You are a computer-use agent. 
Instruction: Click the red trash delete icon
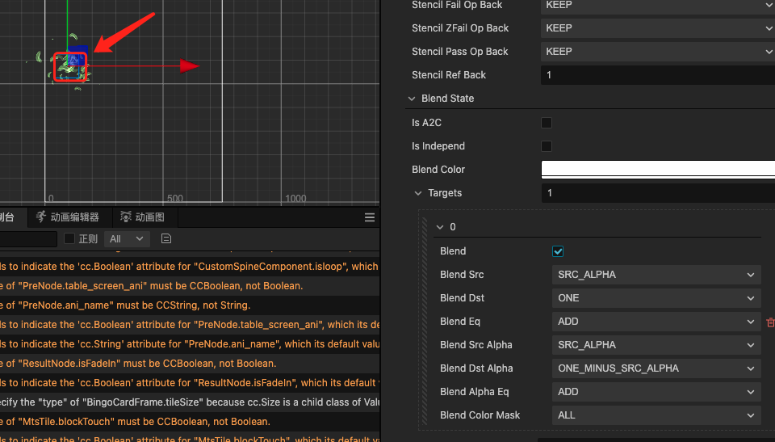(x=770, y=322)
